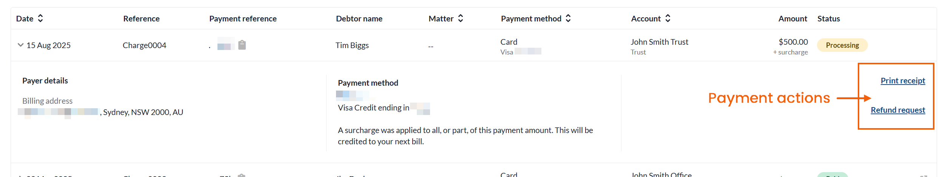The width and height of the screenshot is (948, 177).
Task: Click the Visa Credit ending in text
Action: 373,108
